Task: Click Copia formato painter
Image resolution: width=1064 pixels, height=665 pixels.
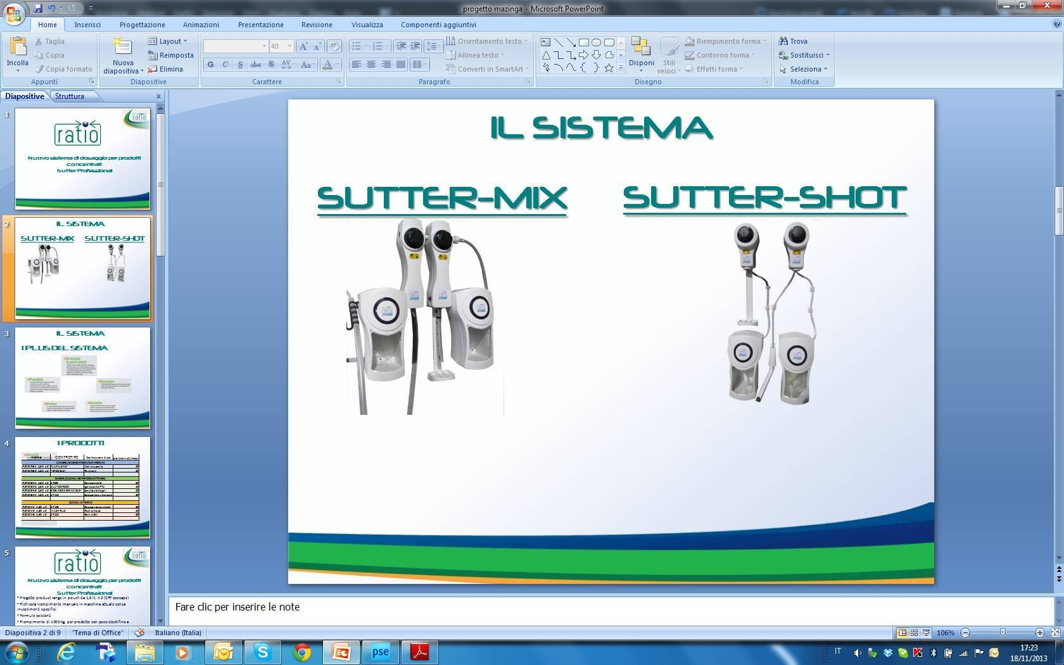Action: click(x=64, y=69)
